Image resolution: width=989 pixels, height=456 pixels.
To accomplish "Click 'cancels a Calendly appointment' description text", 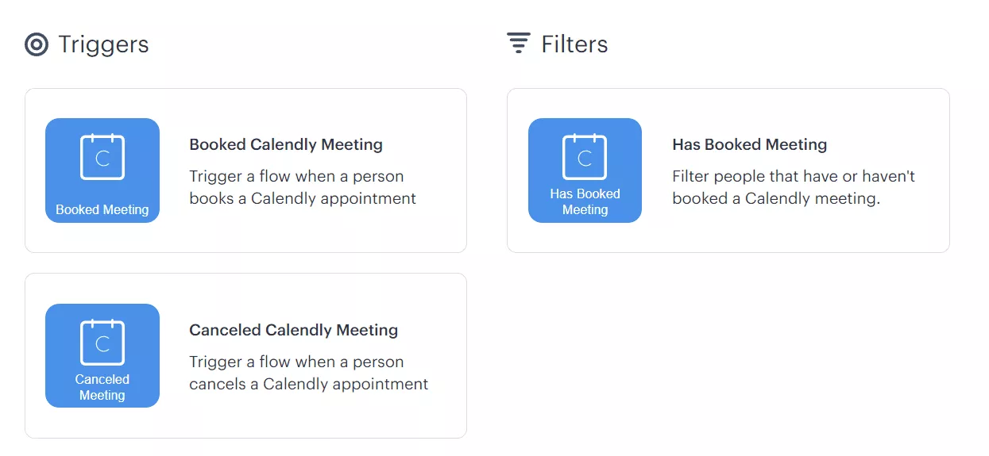I will pos(308,384).
